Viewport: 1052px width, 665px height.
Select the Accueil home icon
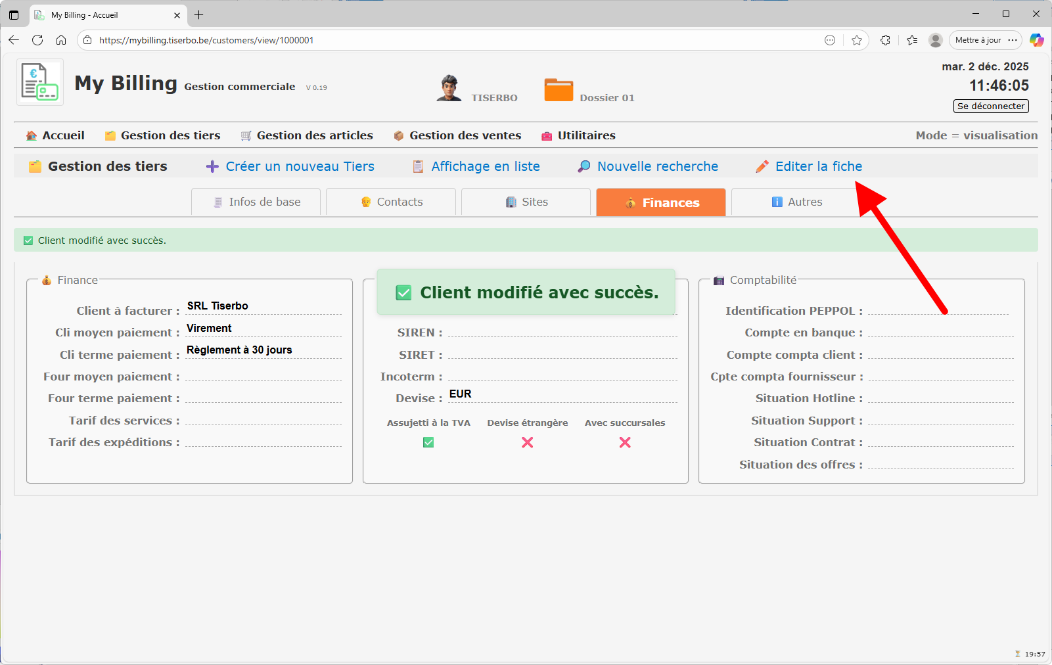pyautogui.click(x=31, y=135)
